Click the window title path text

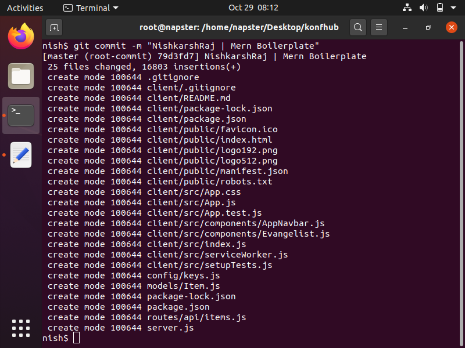click(x=239, y=27)
